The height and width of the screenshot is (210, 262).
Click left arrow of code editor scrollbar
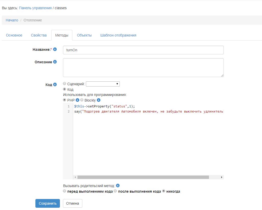point(75,177)
